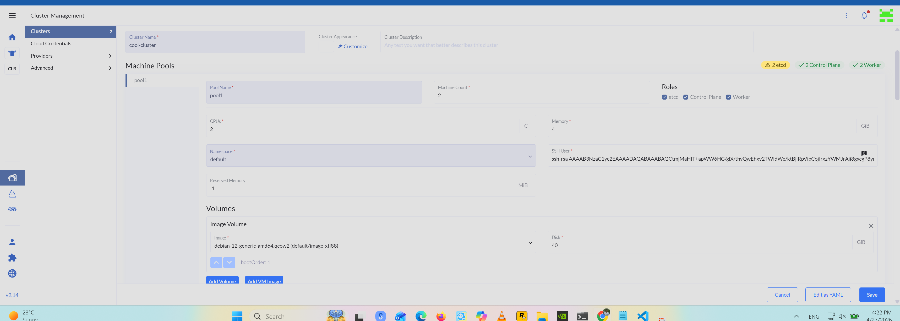The height and width of the screenshot is (321, 900).
Task: Open the notifications bell
Action: click(864, 16)
